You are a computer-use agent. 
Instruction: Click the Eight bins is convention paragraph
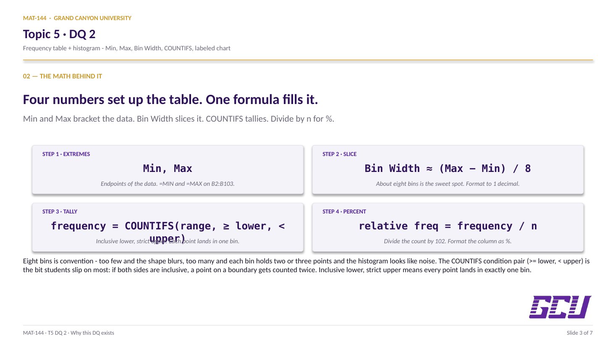click(x=307, y=265)
